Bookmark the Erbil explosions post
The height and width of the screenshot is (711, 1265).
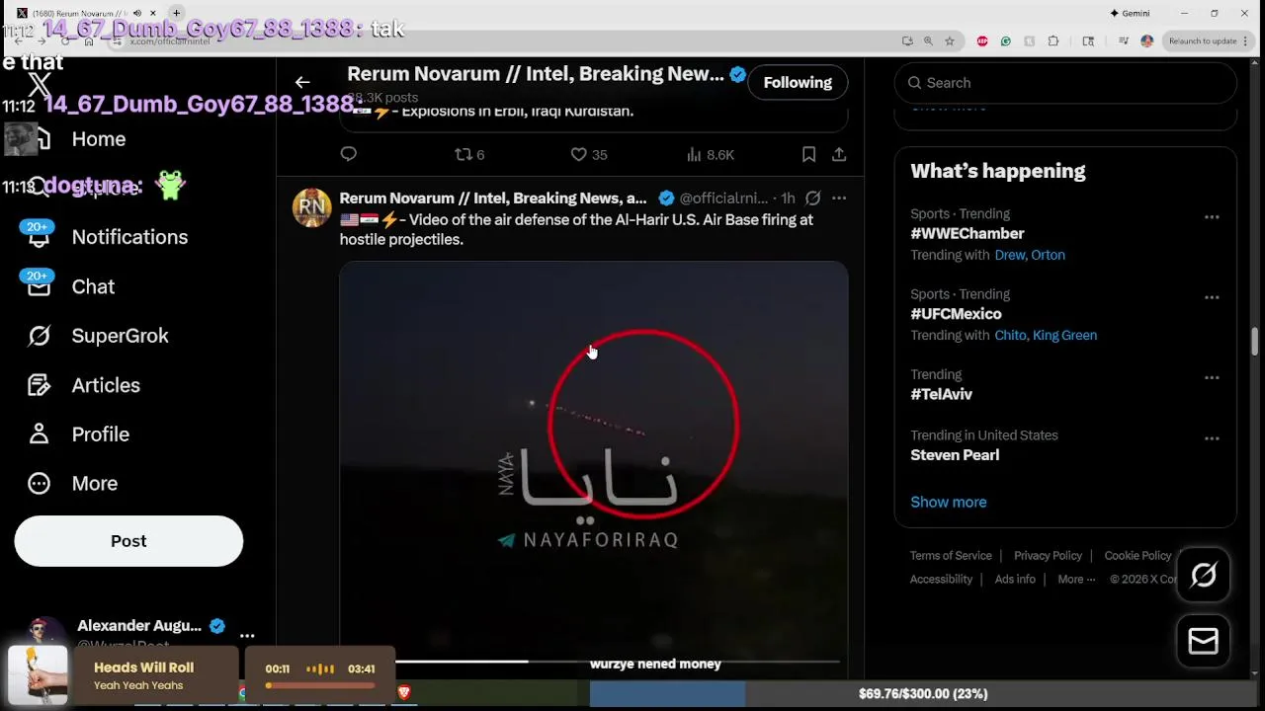[x=808, y=154]
